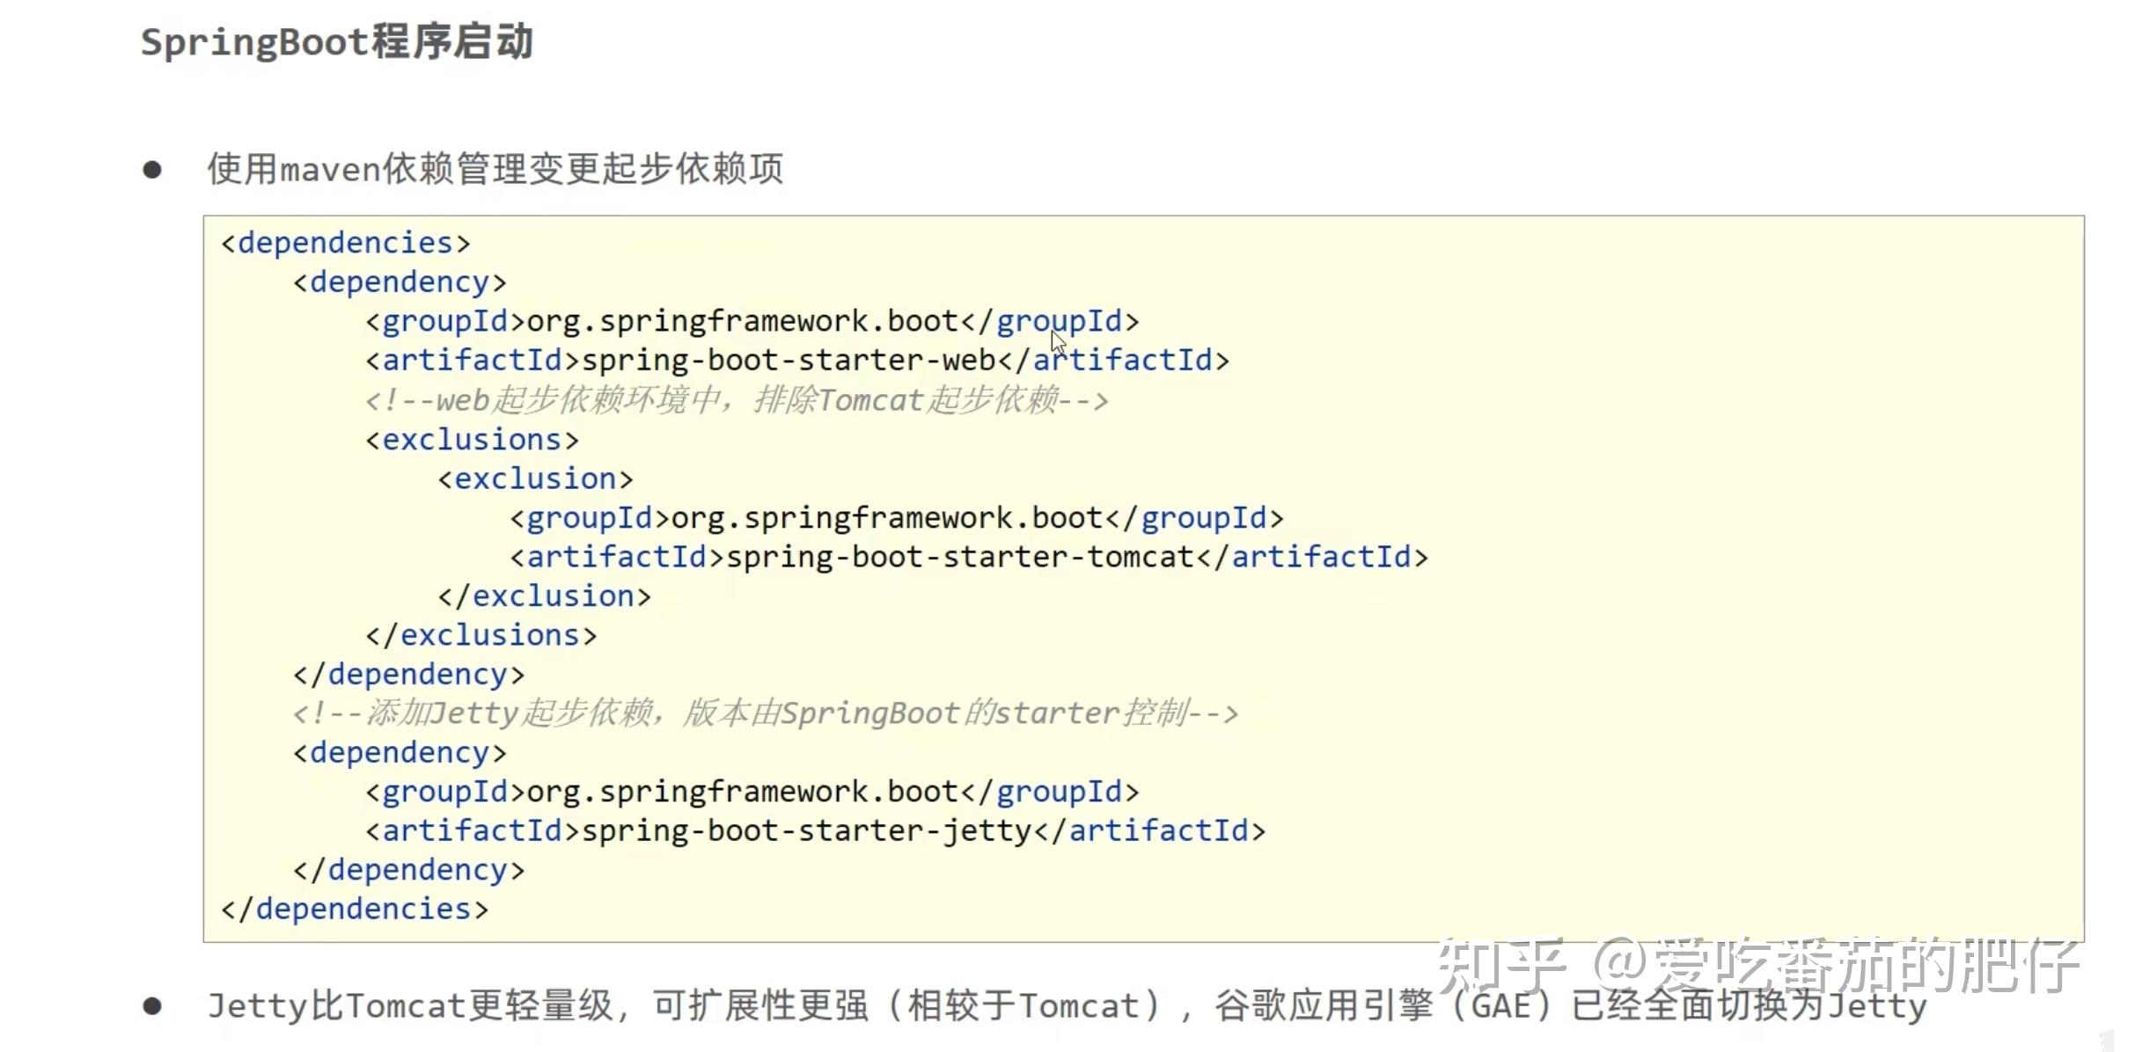The width and height of the screenshot is (2135, 1052).
Task: Click the groupId line inside exclusion block
Action: click(897, 518)
